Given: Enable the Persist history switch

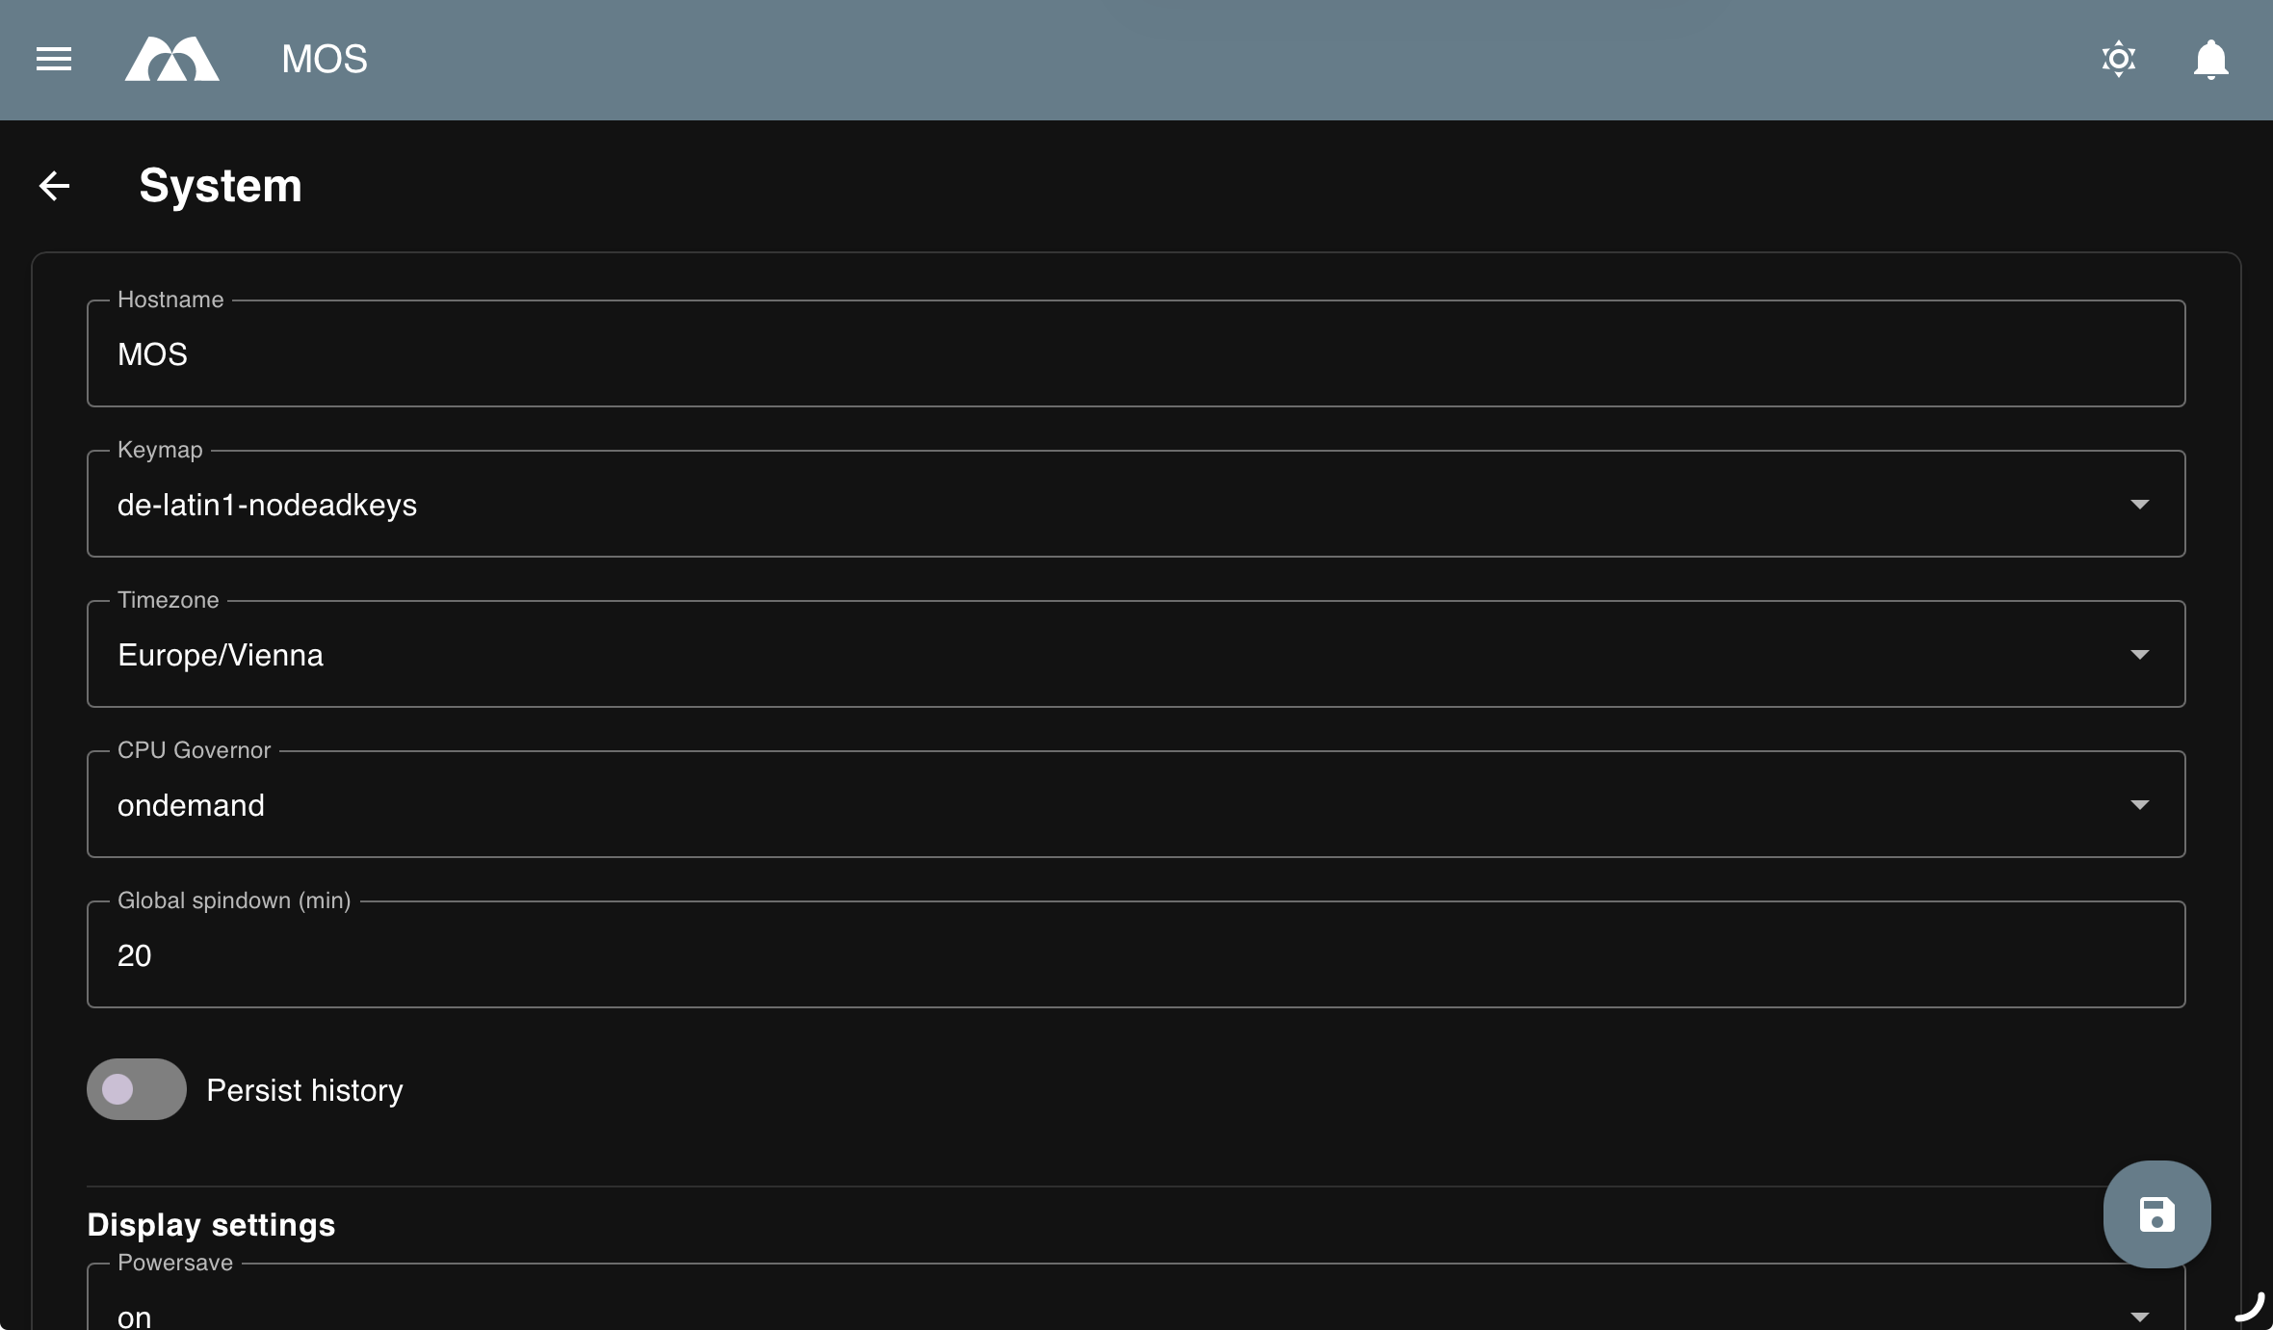Looking at the screenshot, I should [135, 1089].
